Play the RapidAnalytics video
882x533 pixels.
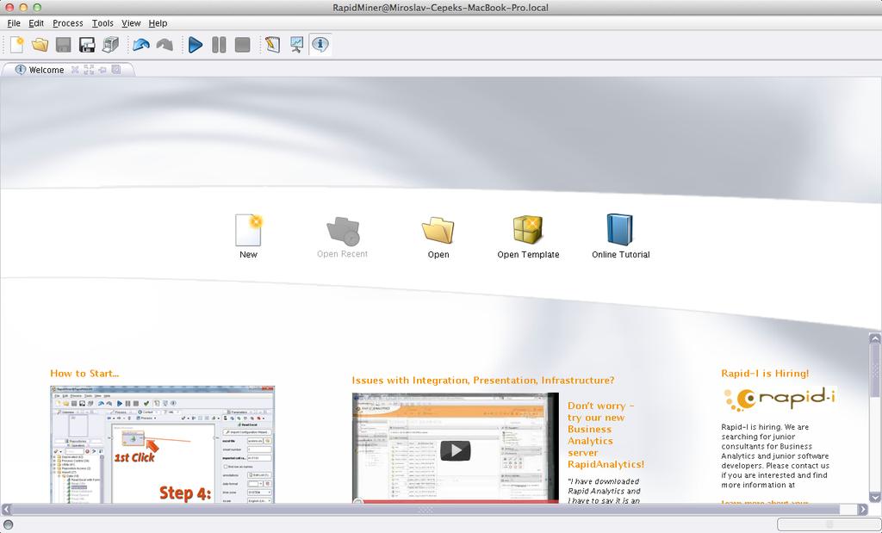coord(455,449)
